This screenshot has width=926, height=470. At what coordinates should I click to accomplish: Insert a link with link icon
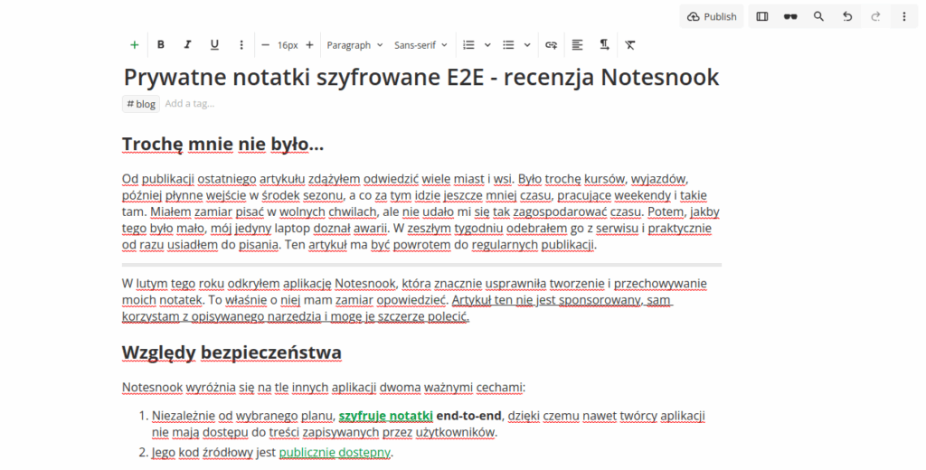coord(551,45)
